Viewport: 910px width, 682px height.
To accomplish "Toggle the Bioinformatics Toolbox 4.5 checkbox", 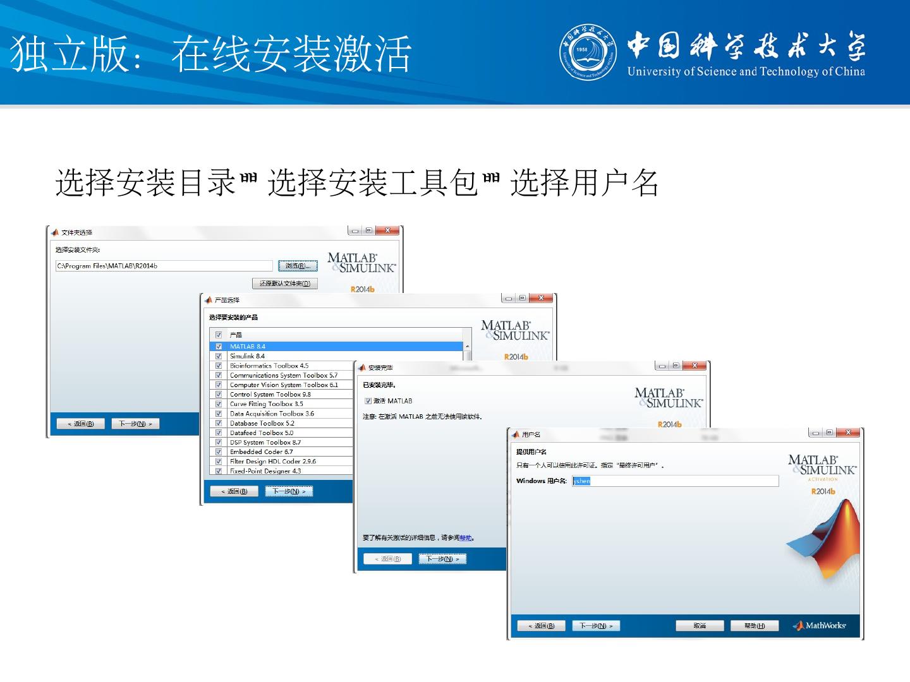I will coord(219,366).
